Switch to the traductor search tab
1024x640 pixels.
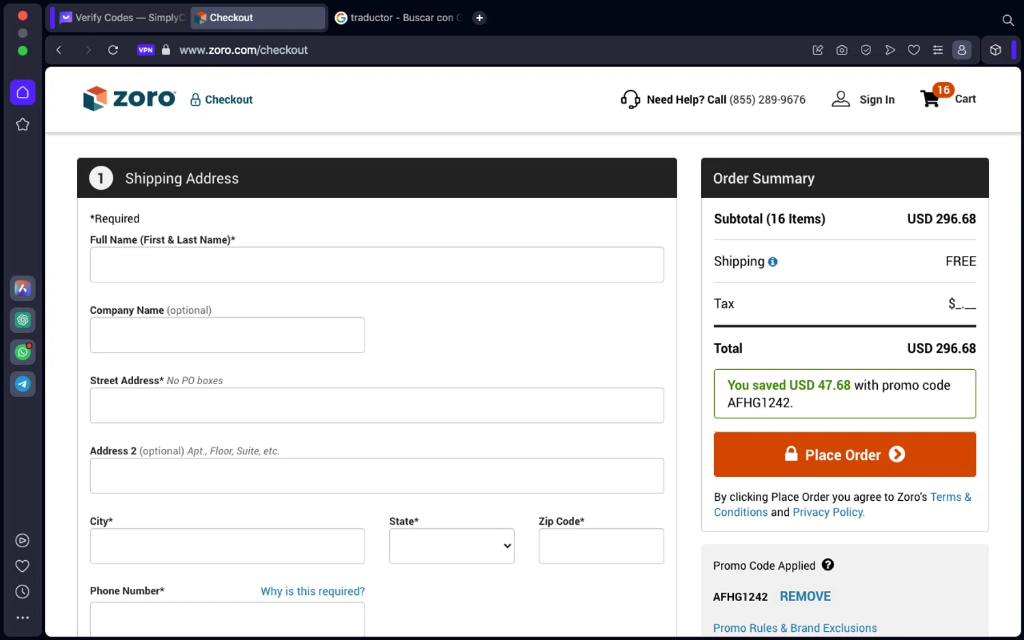coord(398,18)
